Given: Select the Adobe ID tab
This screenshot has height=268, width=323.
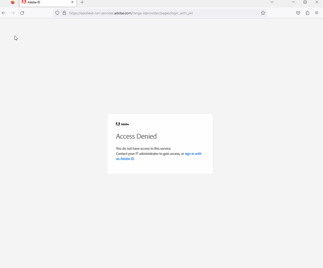Looking at the screenshot, I should (48, 3).
